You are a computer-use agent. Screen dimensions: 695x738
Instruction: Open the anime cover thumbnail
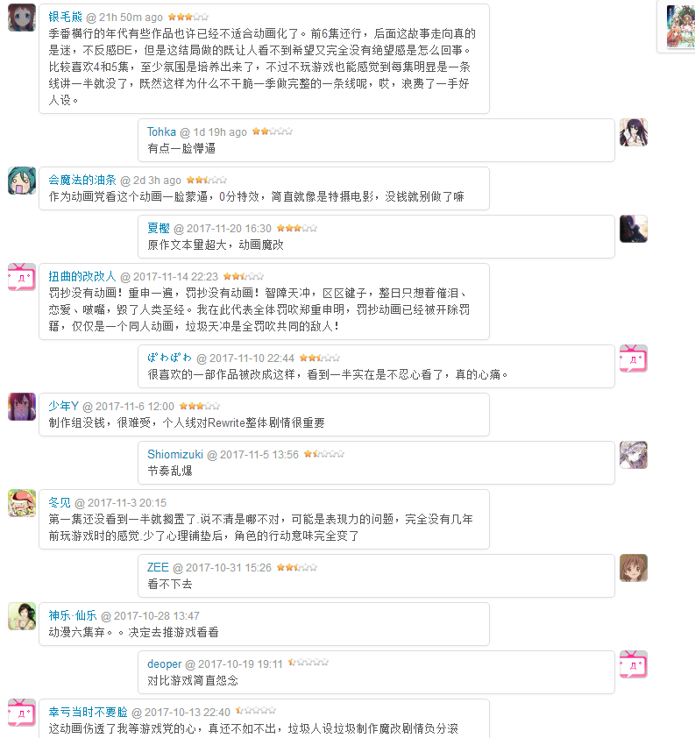pyautogui.click(x=680, y=26)
